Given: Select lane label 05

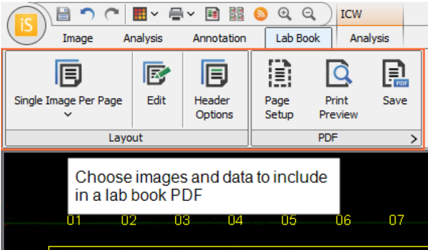Looking at the screenshot, I should [289, 220].
